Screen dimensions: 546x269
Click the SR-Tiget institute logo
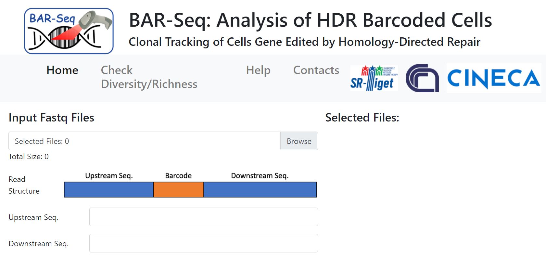(374, 78)
